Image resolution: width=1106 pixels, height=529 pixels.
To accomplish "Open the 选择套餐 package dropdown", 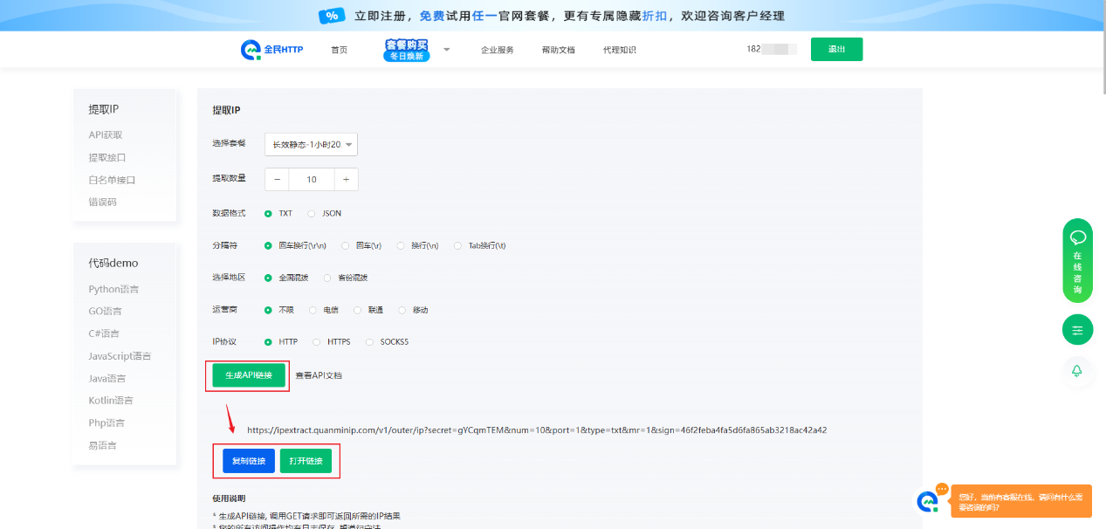I will click(x=311, y=144).
